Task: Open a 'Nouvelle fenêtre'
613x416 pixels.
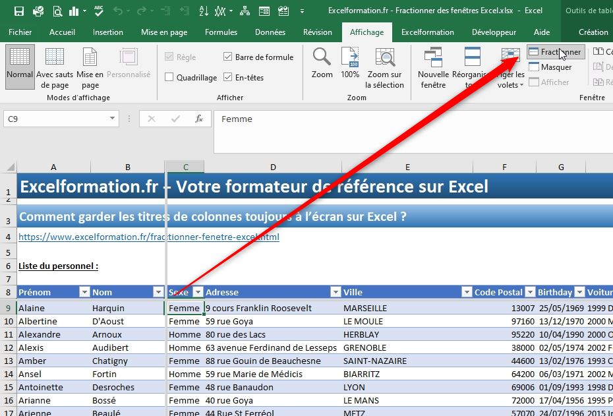Action: (433, 67)
